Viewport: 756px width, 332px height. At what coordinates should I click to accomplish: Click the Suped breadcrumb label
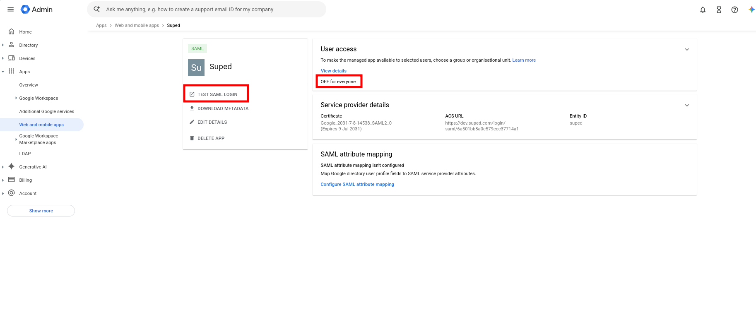point(173,25)
